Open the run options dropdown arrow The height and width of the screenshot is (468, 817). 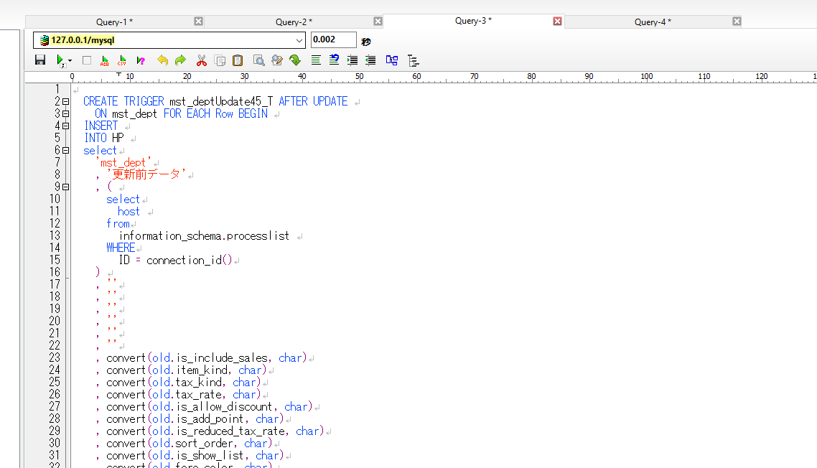(x=70, y=60)
